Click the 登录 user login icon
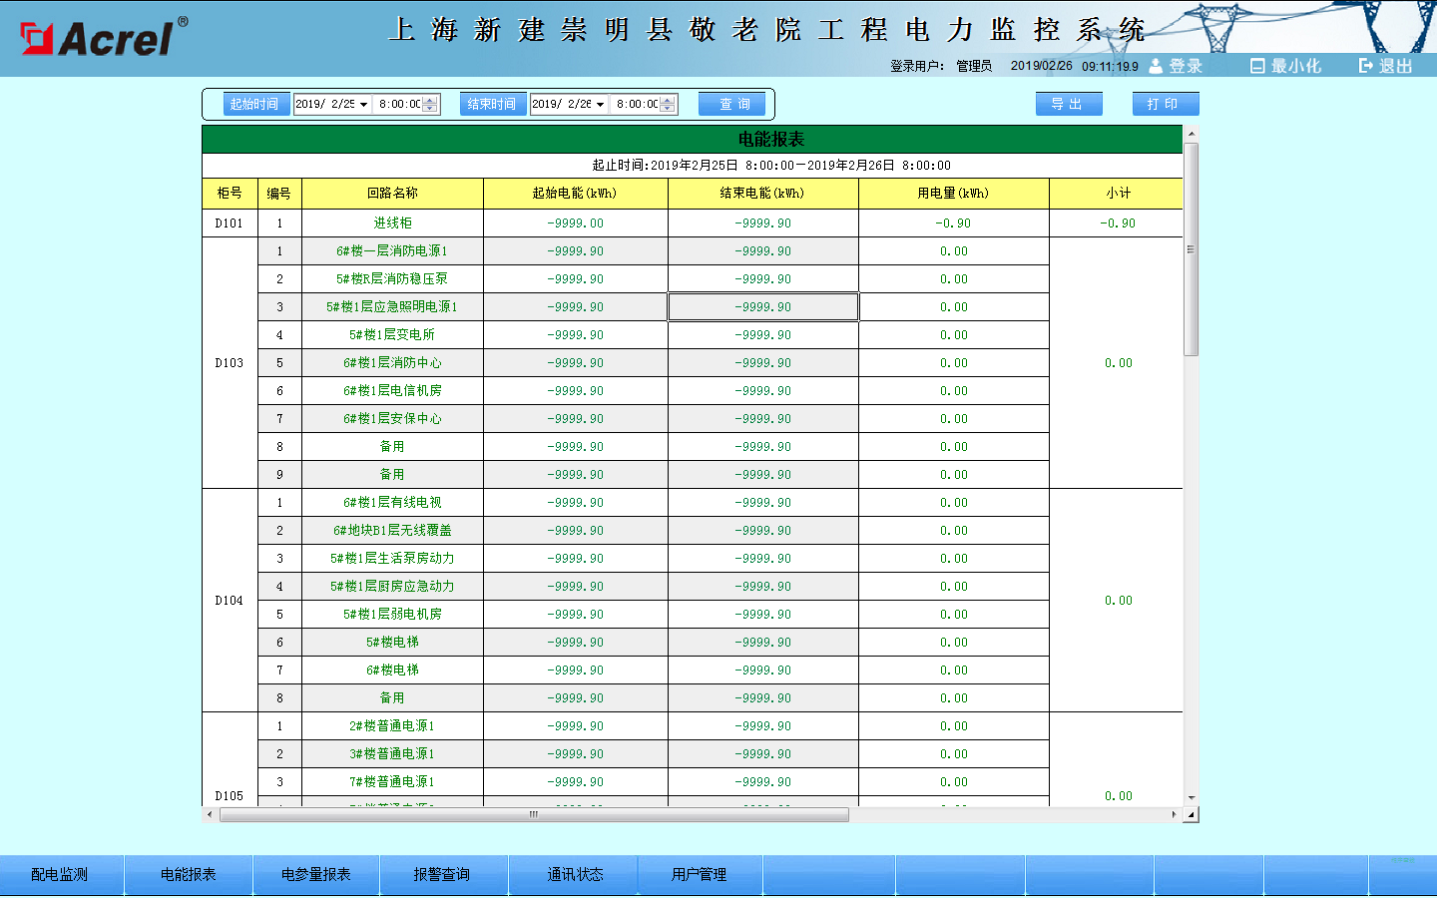Image resolution: width=1437 pixels, height=898 pixels. 1156,66
